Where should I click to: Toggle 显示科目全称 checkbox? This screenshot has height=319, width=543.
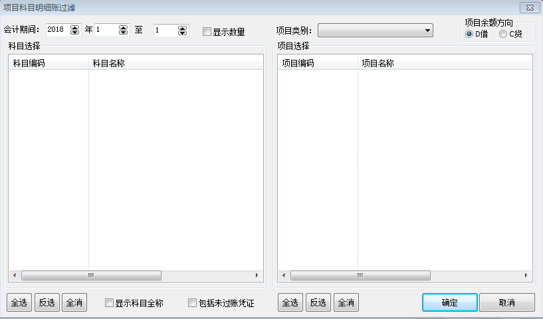[110, 303]
